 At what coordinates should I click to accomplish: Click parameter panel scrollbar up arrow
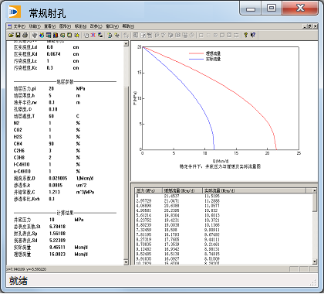click(126, 44)
